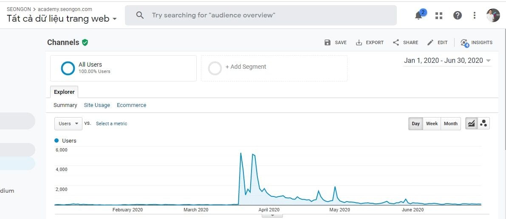
Task: Open the apps grid icon
Action: click(x=439, y=16)
